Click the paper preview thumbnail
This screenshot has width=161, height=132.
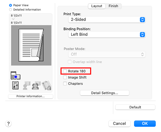coord(31,45)
